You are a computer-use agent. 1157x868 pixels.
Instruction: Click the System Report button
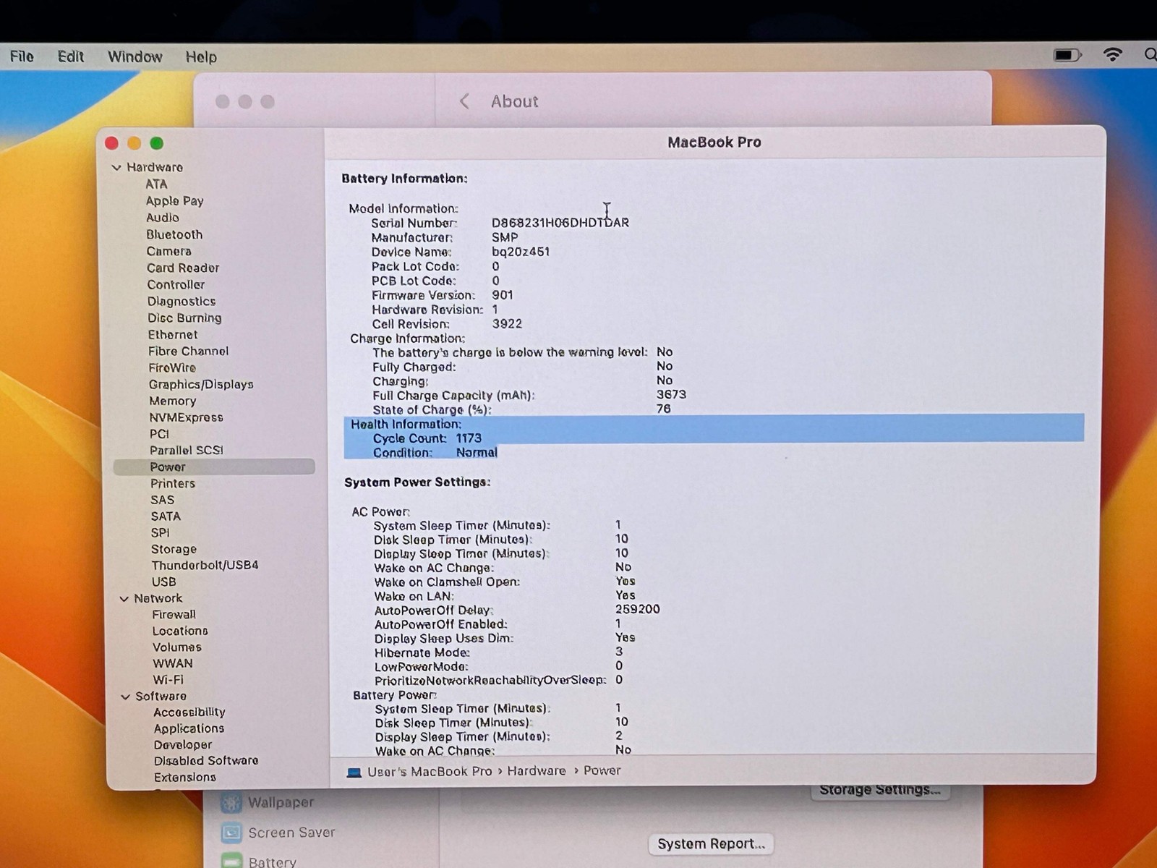(711, 843)
